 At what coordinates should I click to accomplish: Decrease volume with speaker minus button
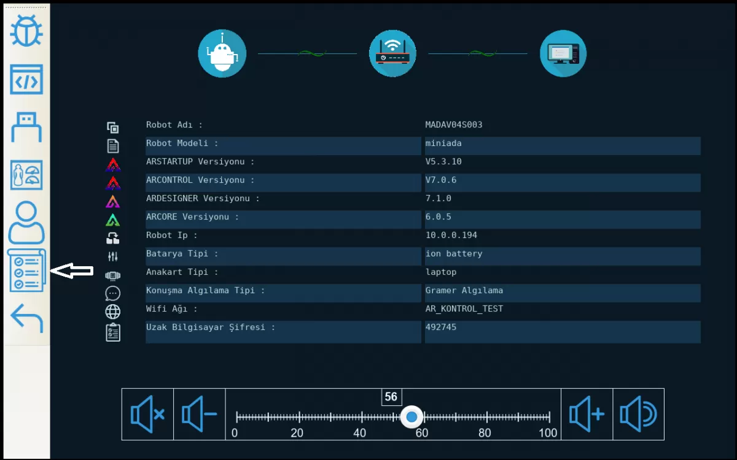(199, 415)
